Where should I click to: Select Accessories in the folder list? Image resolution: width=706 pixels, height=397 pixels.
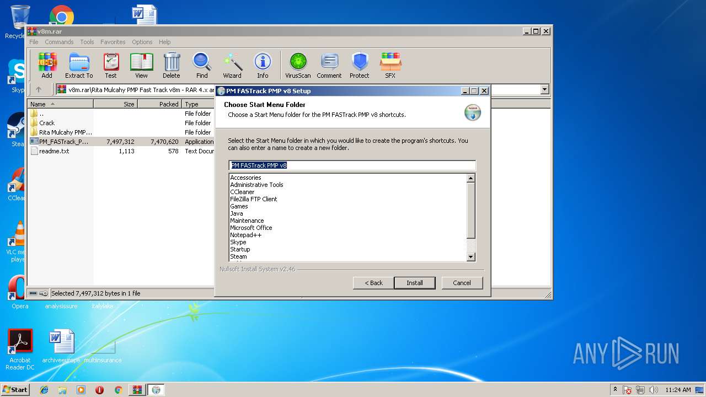[x=245, y=178]
